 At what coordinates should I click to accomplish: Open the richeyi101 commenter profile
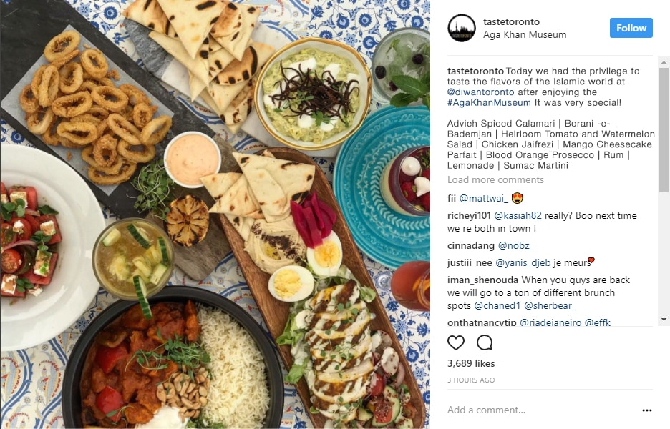click(469, 216)
